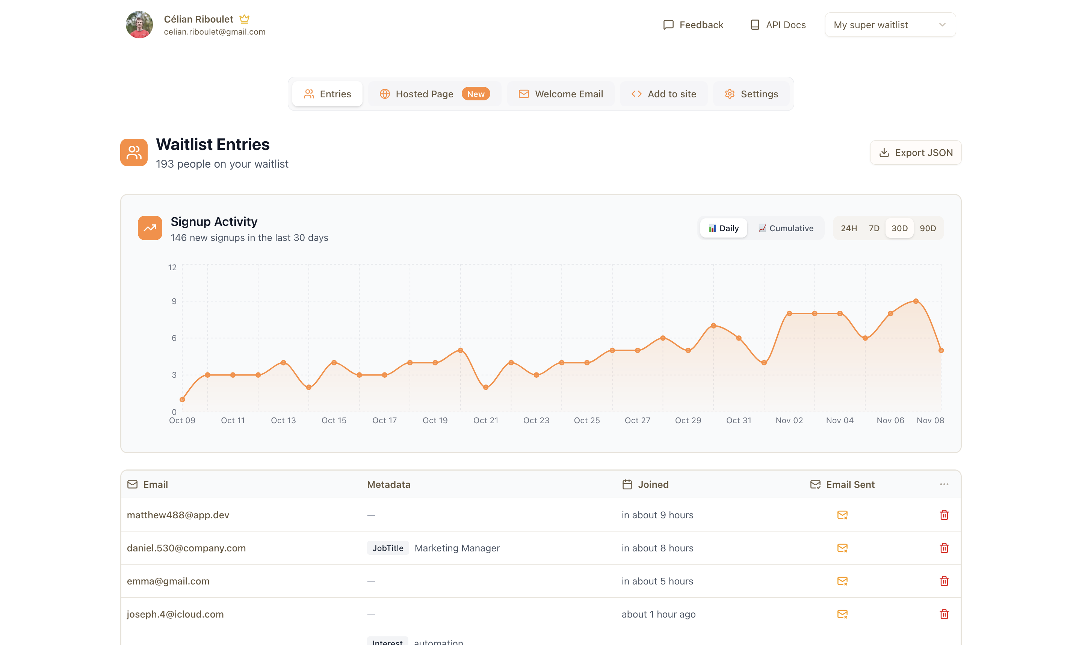Click the Export JSON button
The width and height of the screenshot is (1082, 645).
916,153
